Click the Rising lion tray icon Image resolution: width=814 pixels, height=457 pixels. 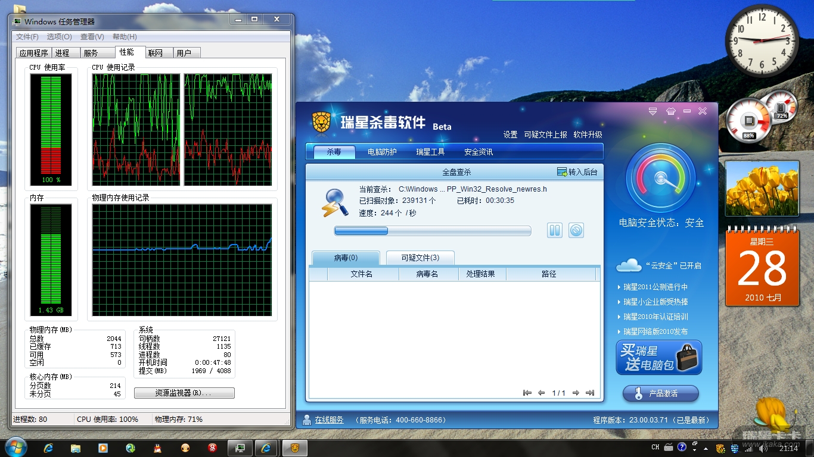(720, 448)
